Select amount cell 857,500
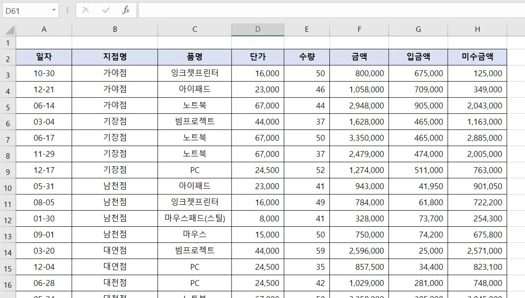This screenshot has width=525, height=298. [359, 267]
